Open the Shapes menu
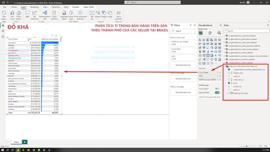Viewport: 270px width, 152px height. coord(104,15)
